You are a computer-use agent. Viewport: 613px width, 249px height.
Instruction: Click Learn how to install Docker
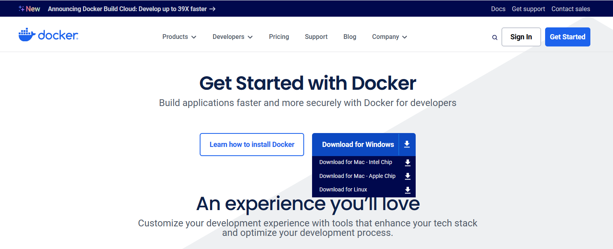pos(252,145)
